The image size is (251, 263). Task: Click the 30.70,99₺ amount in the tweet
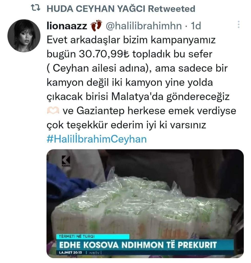point(104,54)
